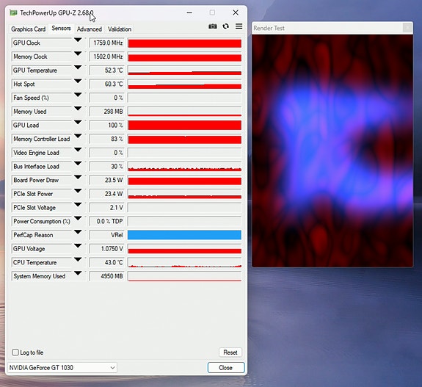Open the Memory Used dropdown arrow
Image resolution: width=422 pixels, height=387 pixels.
(x=78, y=109)
